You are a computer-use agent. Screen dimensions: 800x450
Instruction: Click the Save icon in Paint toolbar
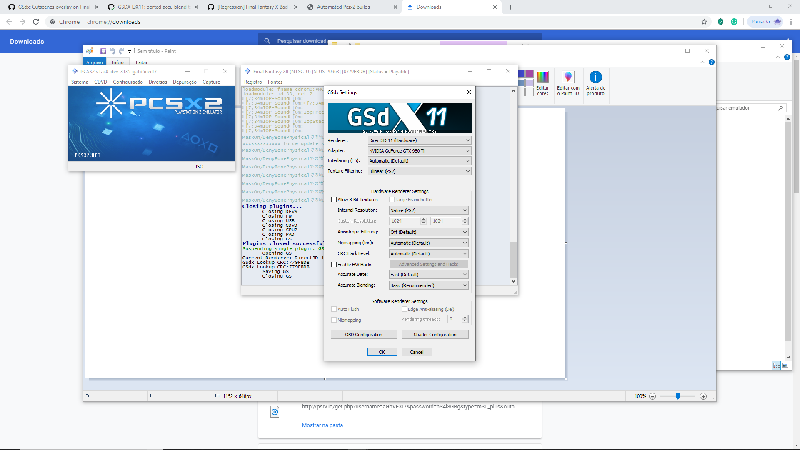(103, 51)
